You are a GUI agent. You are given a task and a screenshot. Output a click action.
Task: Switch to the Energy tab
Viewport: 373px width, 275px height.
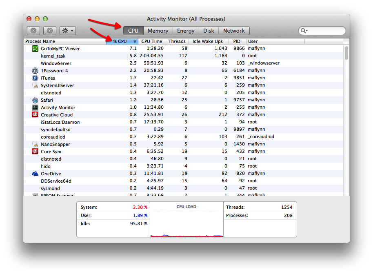pos(186,31)
